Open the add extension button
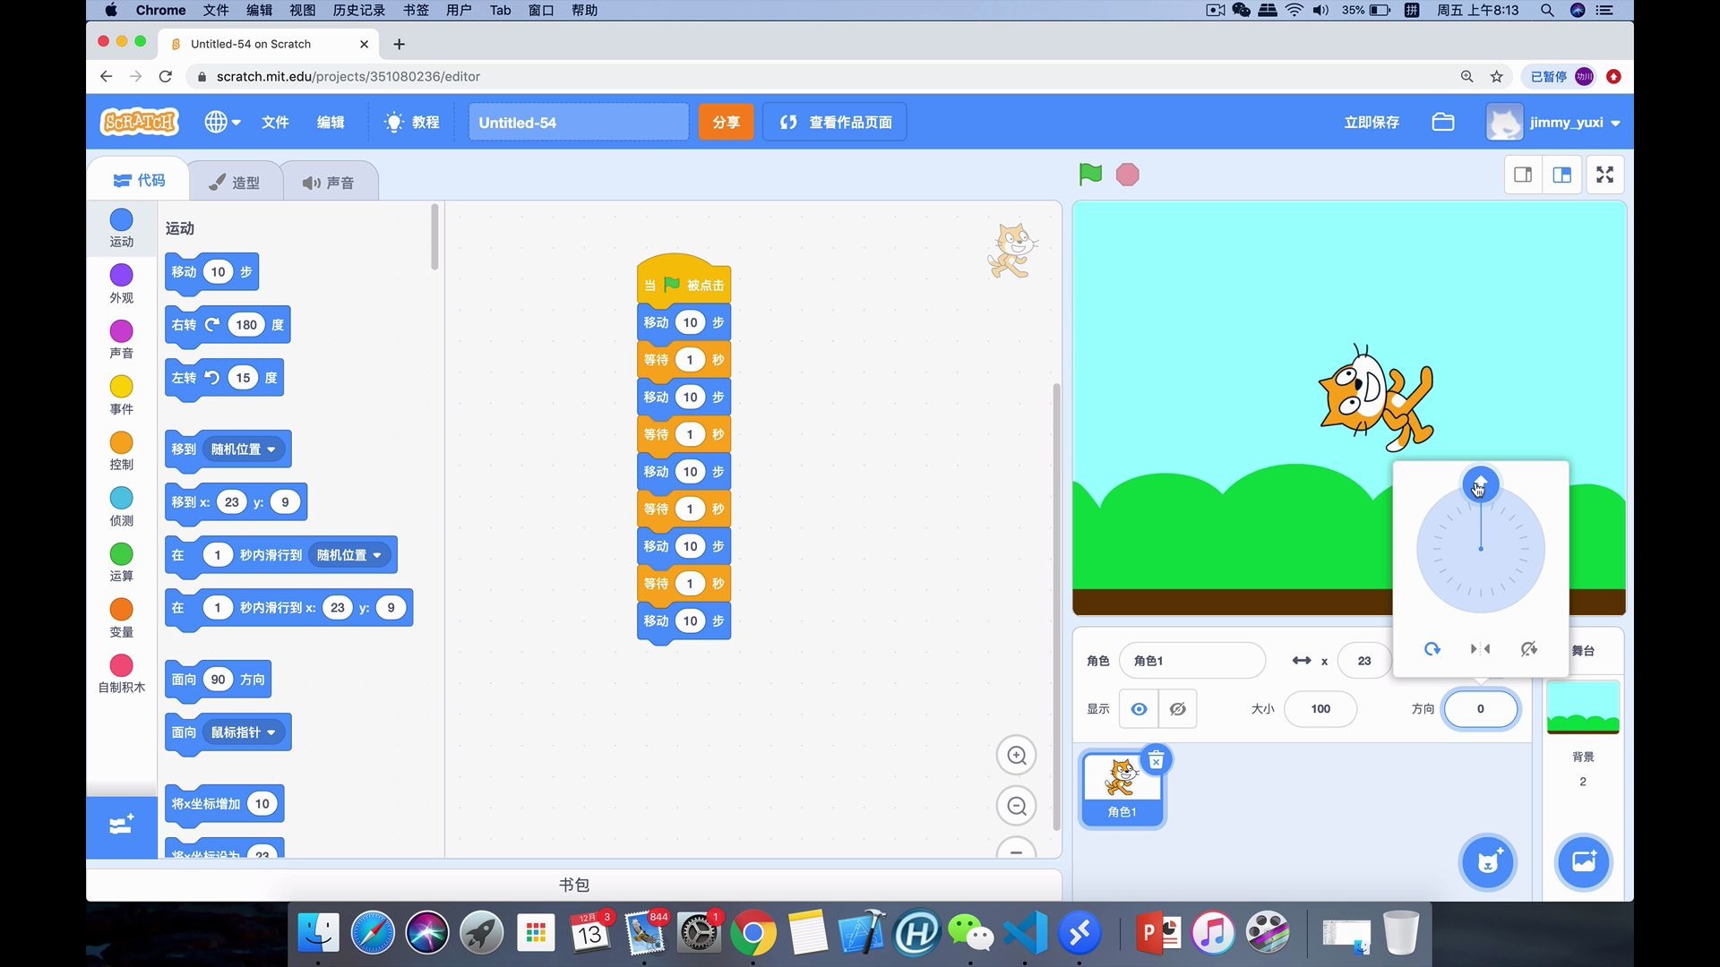 [x=122, y=825]
